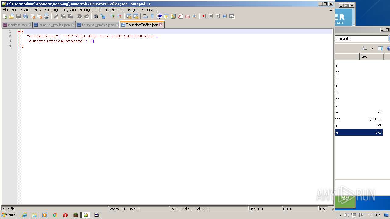Click the clientToken value text

click(109, 36)
